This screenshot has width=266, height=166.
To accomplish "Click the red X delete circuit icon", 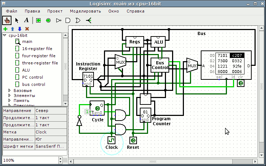I will [x=27, y=29].
